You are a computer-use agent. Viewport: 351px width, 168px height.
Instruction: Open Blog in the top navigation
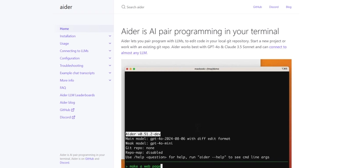pyautogui.click(x=289, y=7)
